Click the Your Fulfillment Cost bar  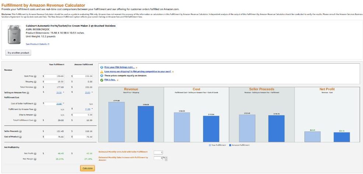click(182, 127)
